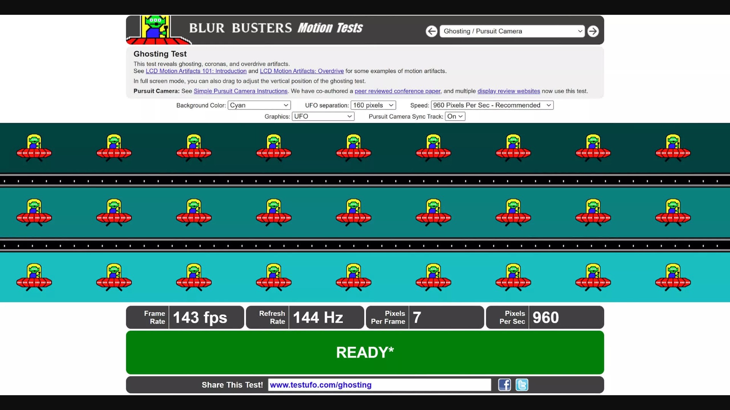730x410 pixels.
Task: Click the Twitter share icon
Action: click(522, 385)
